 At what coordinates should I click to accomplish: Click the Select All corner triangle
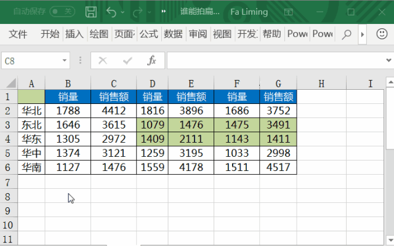point(11,83)
